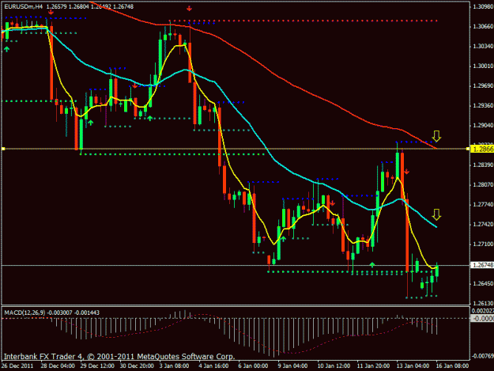The width and height of the screenshot is (494, 371).
Task: Select the EURUSDm,H4 chart title
Action: [23, 6]
